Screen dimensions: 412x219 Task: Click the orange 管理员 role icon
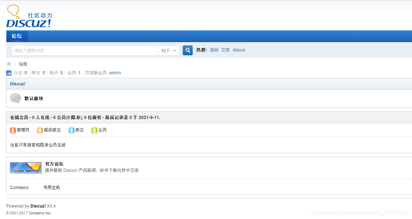click(13, 130)
